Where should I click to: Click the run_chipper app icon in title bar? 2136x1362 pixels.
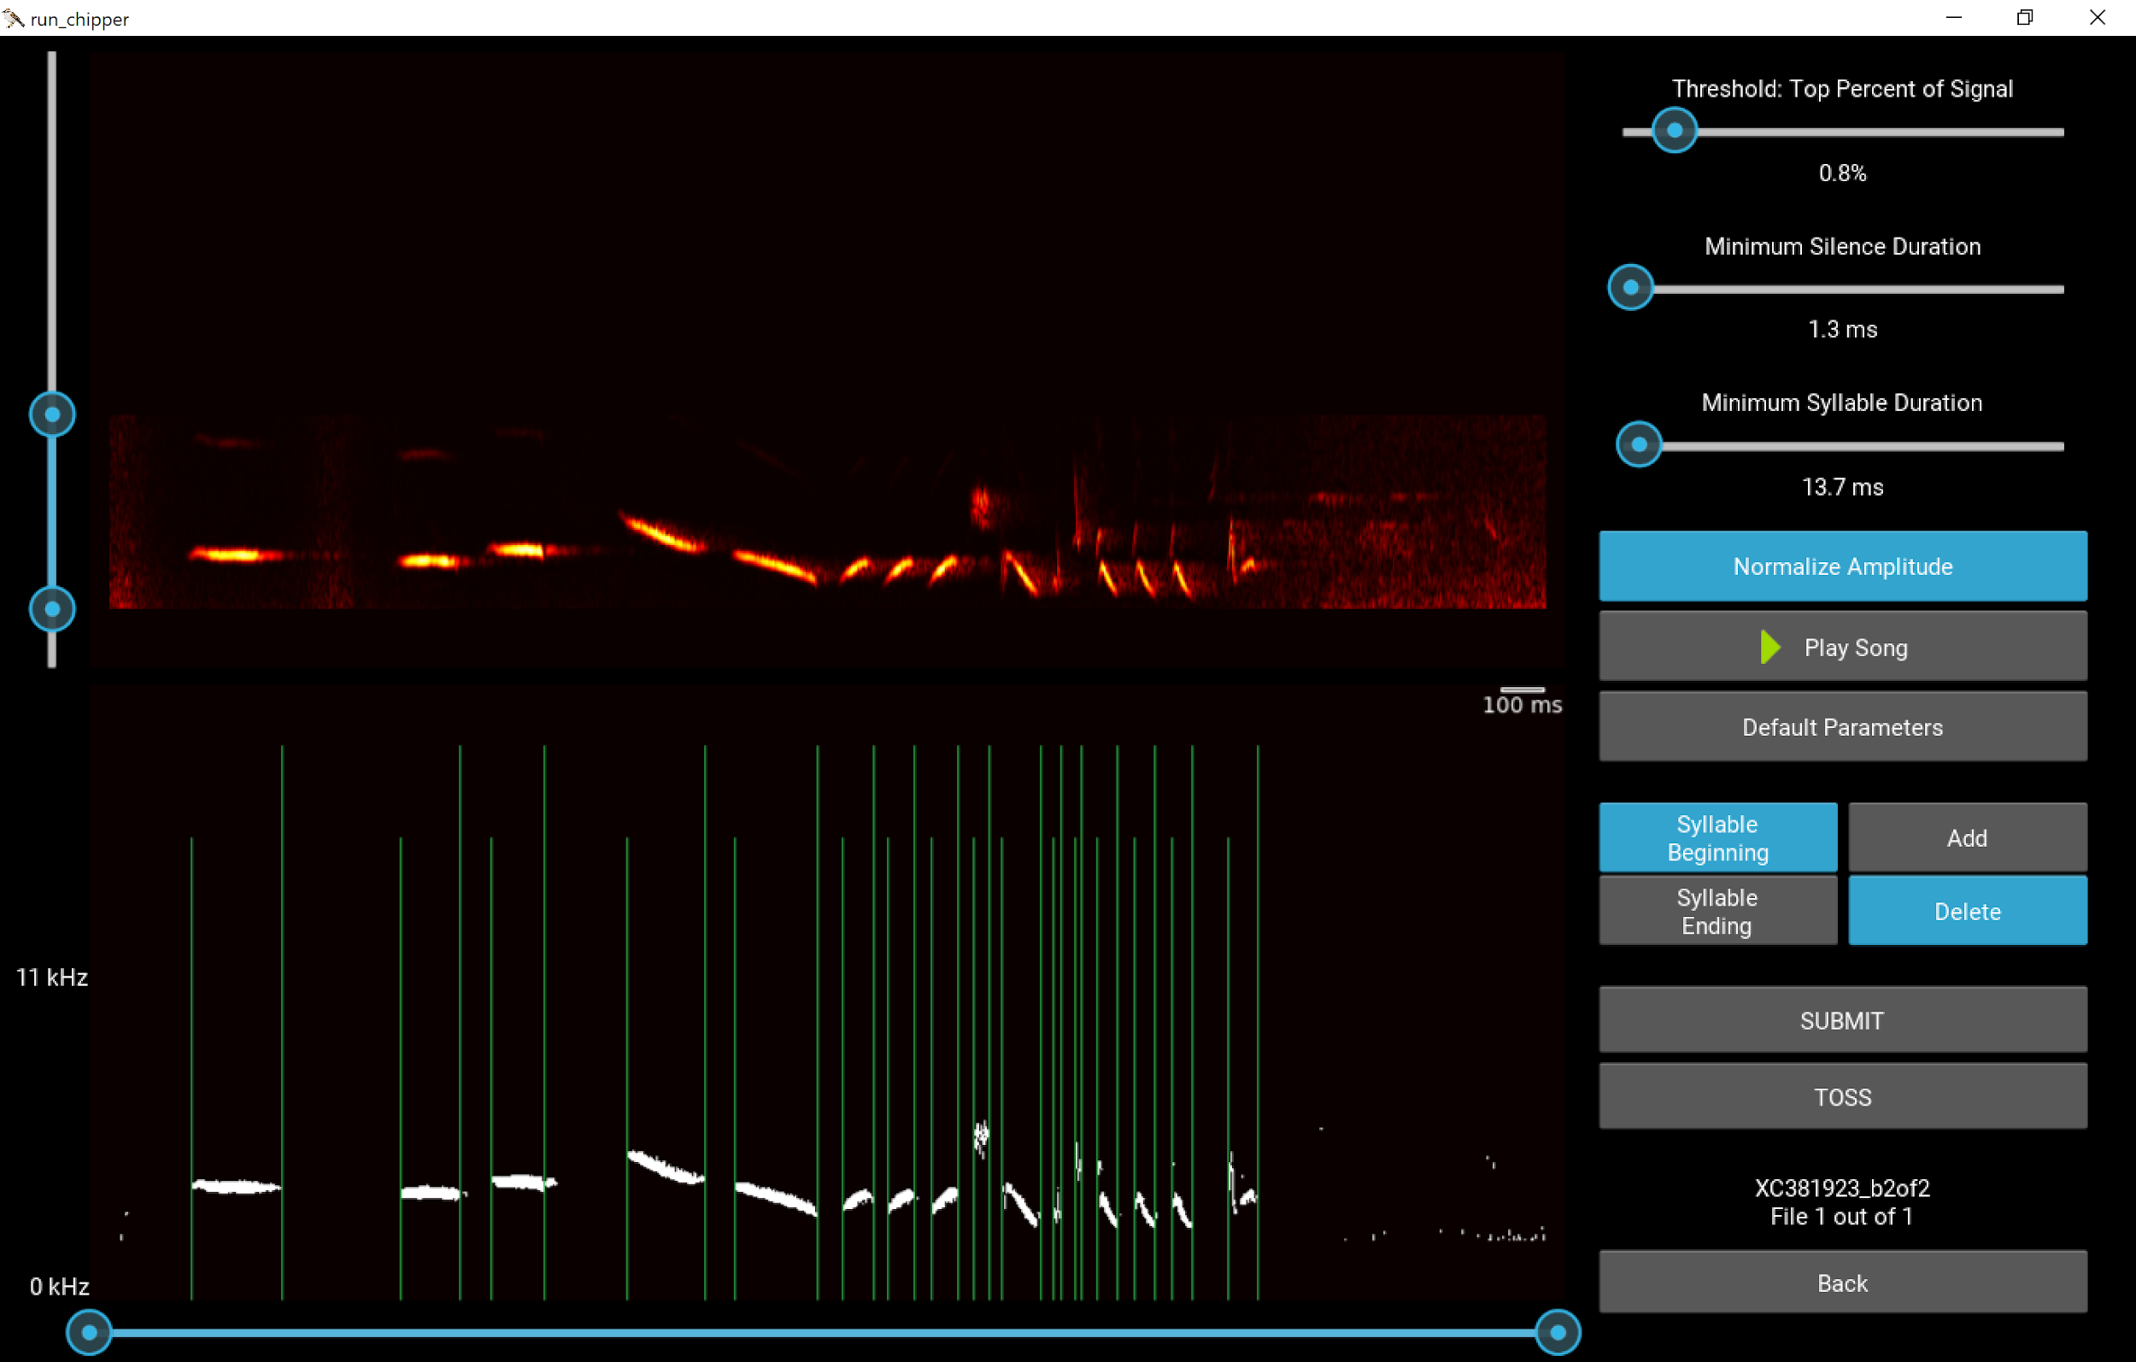click(14, 18)
